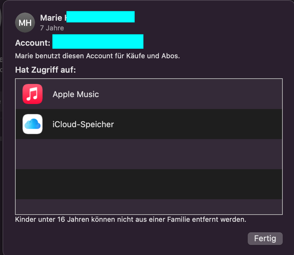294x255 pixels.
Task: Click the Käufe und Abos description text
Action: (x=98, y=56)
